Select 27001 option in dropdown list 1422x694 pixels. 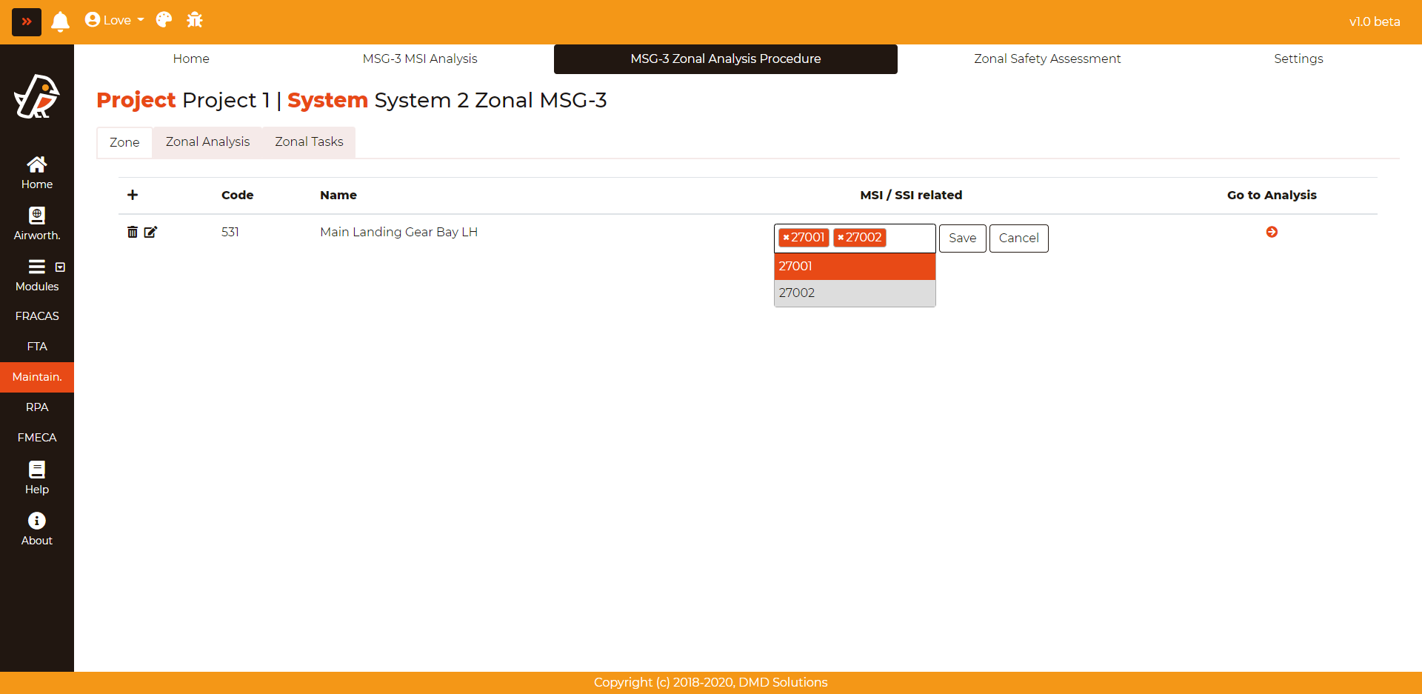pyautogui.click(x=854, y=267)
